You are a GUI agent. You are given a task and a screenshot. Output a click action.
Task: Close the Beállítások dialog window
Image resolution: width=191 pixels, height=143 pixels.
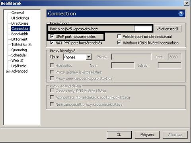tap(187, 3)
